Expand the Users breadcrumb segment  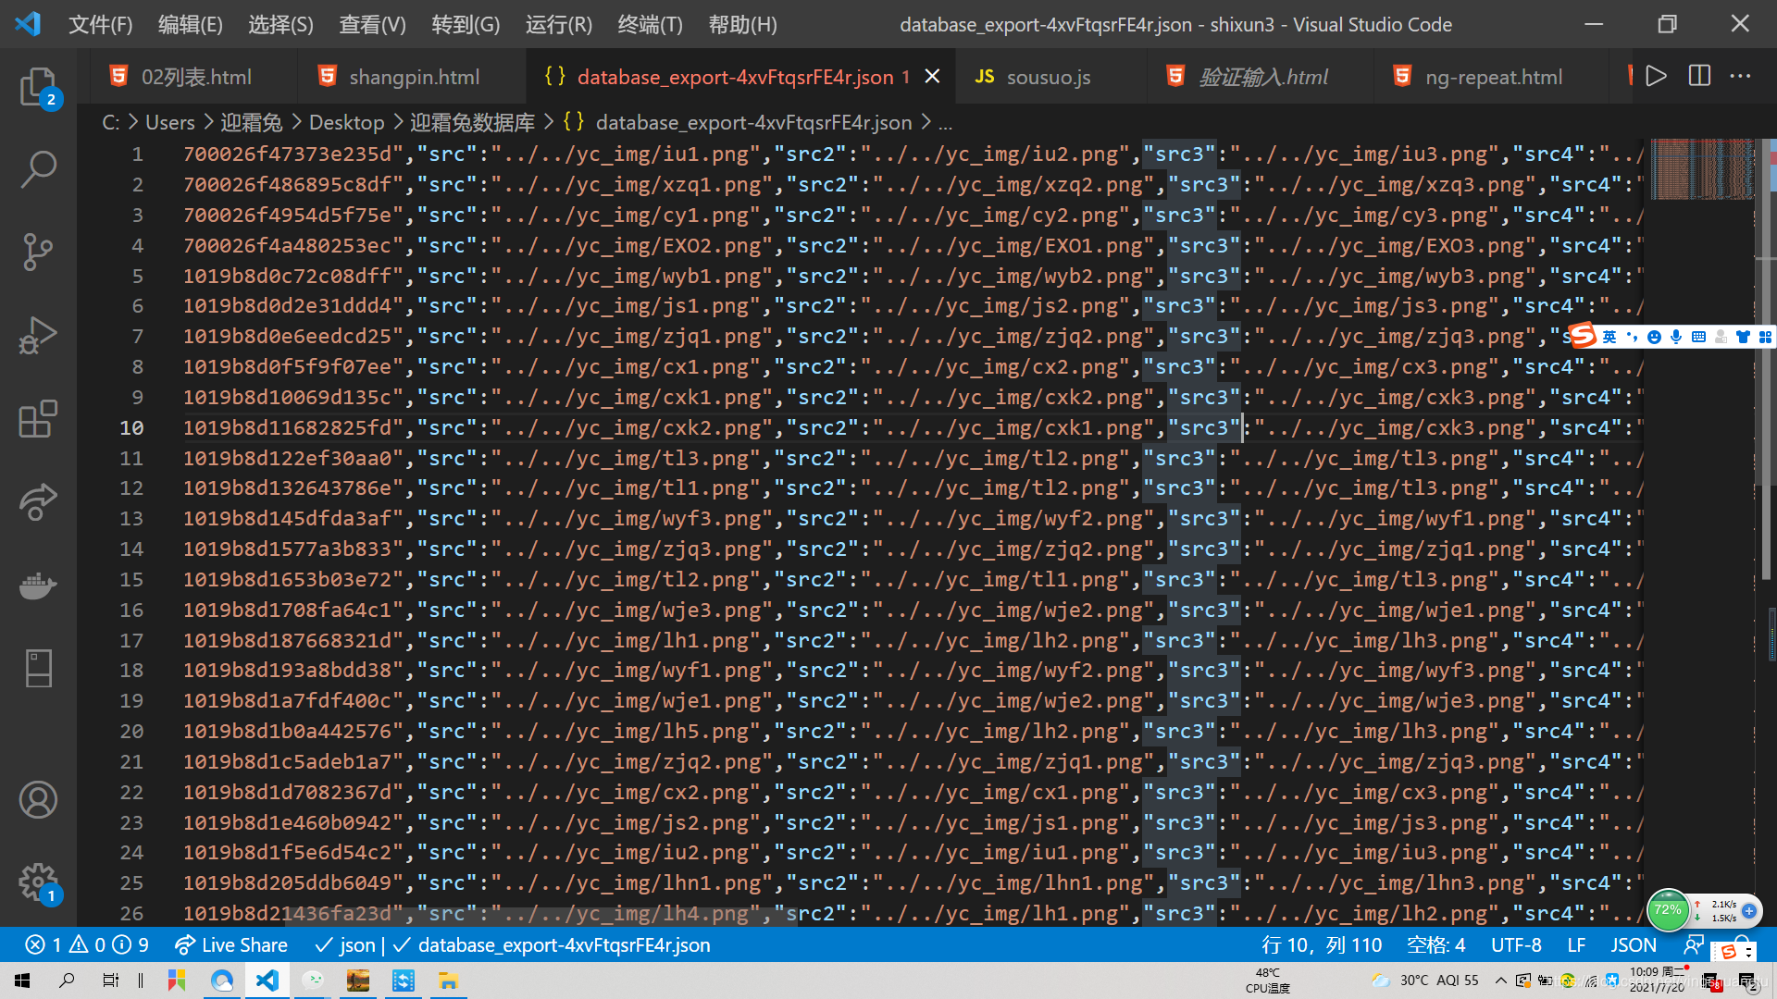pyautogui.click(x=170, y=123)
